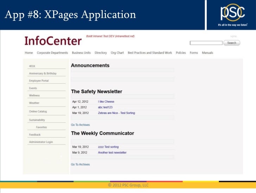Click the 'Boldt Intranet Test DEV' label
The width and height of the screenshot is (256, 193).
pyautogui.click(x=110, y=36)
